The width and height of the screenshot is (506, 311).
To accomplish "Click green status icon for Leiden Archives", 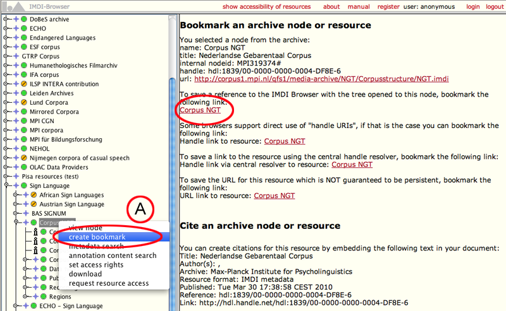I will (x=24, y=93).
